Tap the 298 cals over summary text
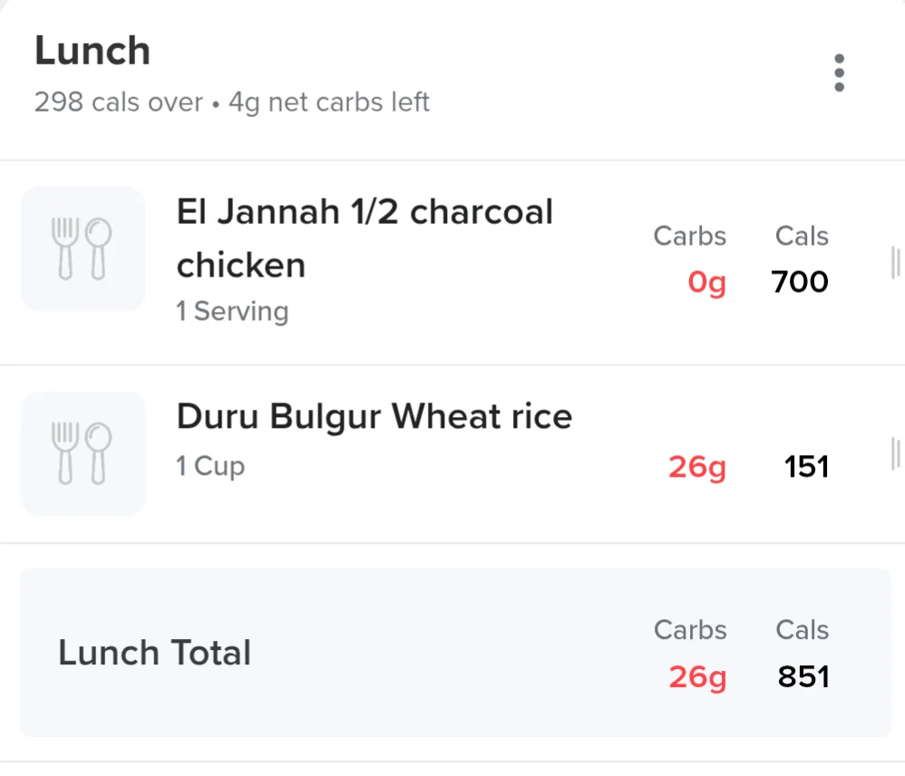The image size is (905, 776). tap(118, 102)
